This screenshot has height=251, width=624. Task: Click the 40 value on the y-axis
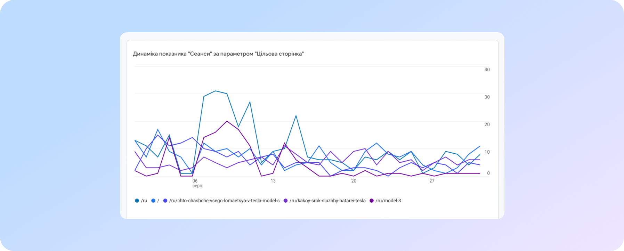(x=487, y=70)
